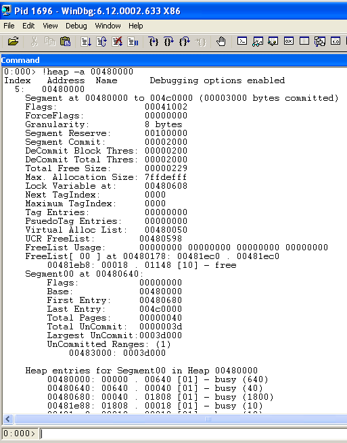Click the Go (continue execution) toolbar icon
347x443 pixels.
(x=86, y=42)
